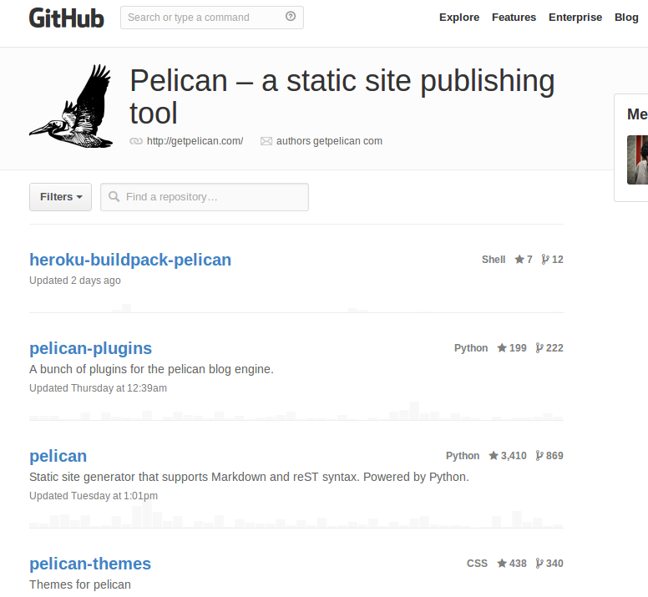Open the Blog link in the header
648x597 pixels.
coord(626,18)
